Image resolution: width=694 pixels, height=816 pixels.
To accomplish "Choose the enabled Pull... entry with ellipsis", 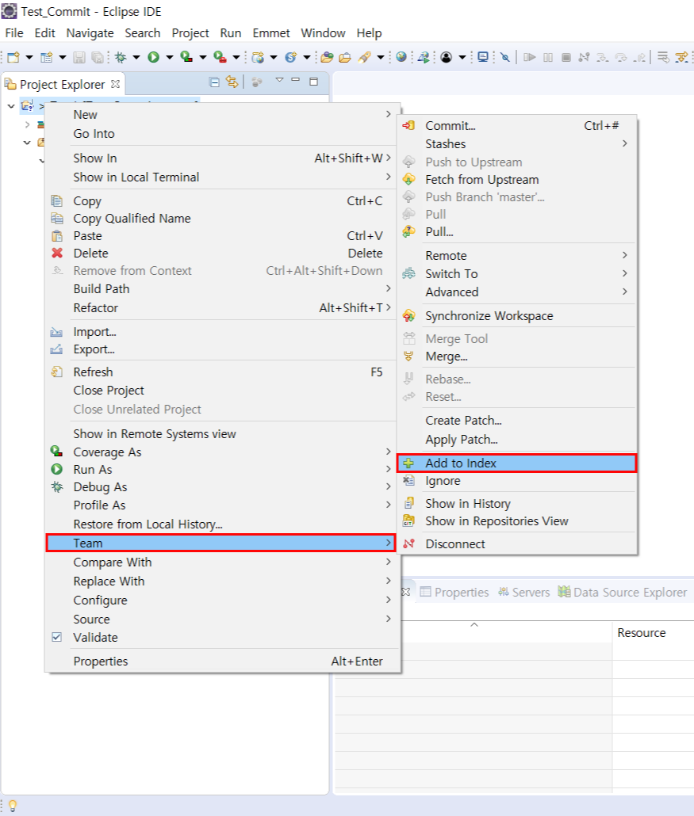I will point(516,231).
